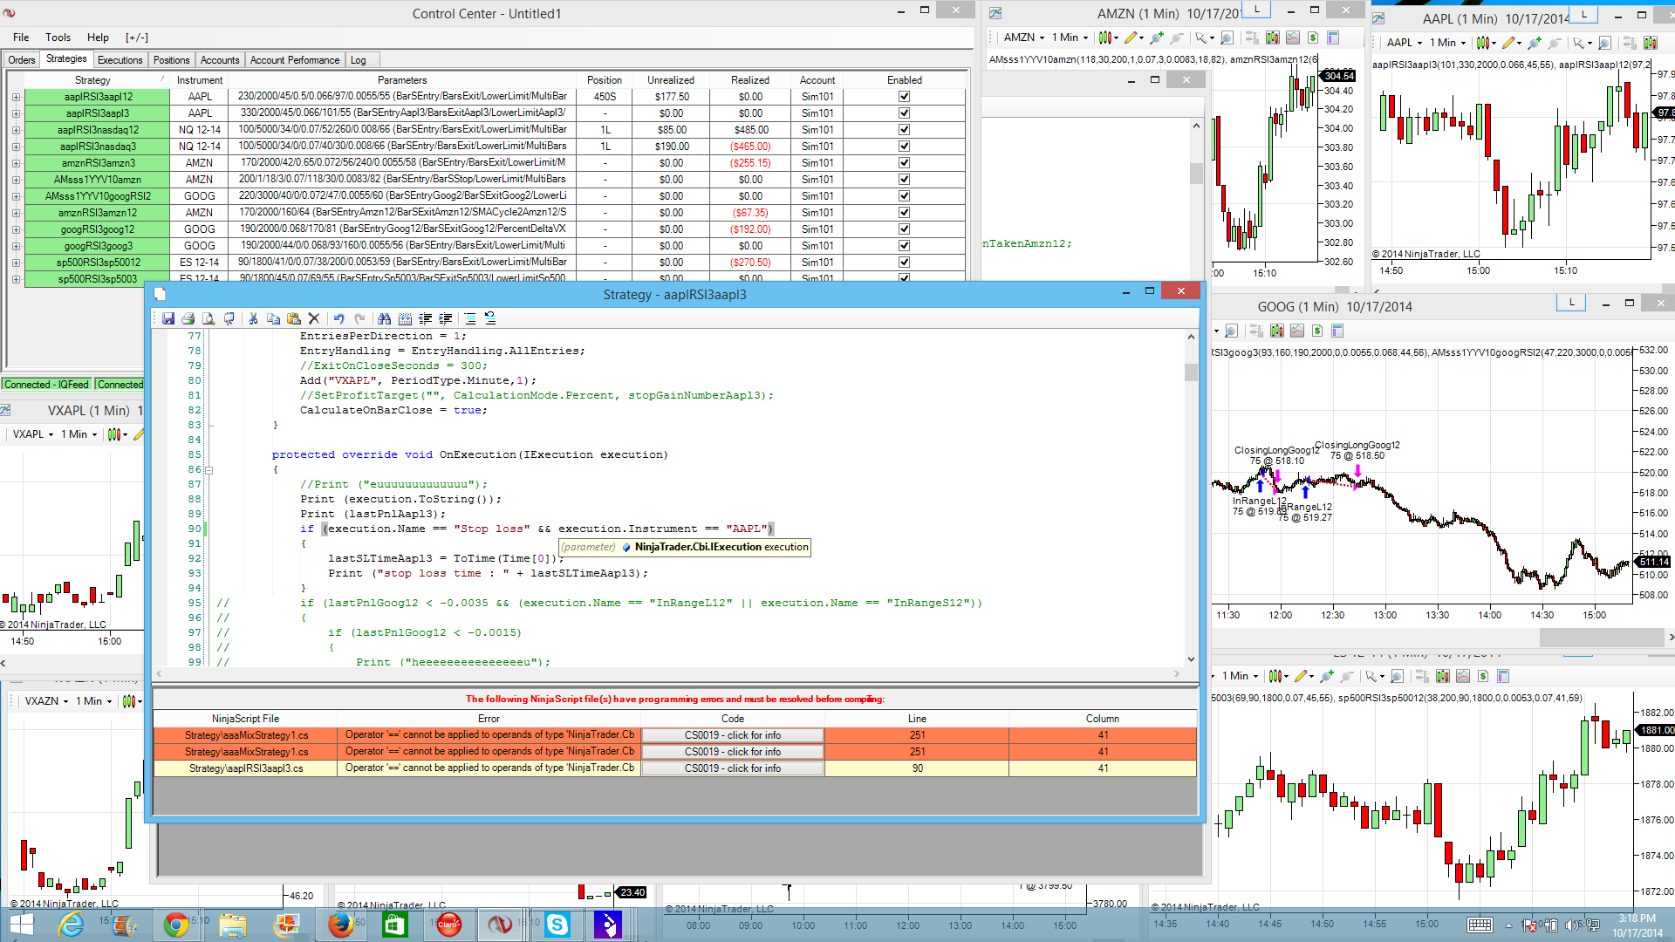The height and width of the screenshot is (942, 1675).
Task: Click first CS0019 info button for aaaMixStrategy1.cs
Action: point(732,735)
